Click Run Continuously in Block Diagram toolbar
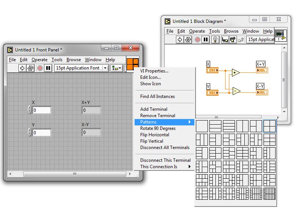This screenshot has height=211, width=294. click(x=188, y=39)
